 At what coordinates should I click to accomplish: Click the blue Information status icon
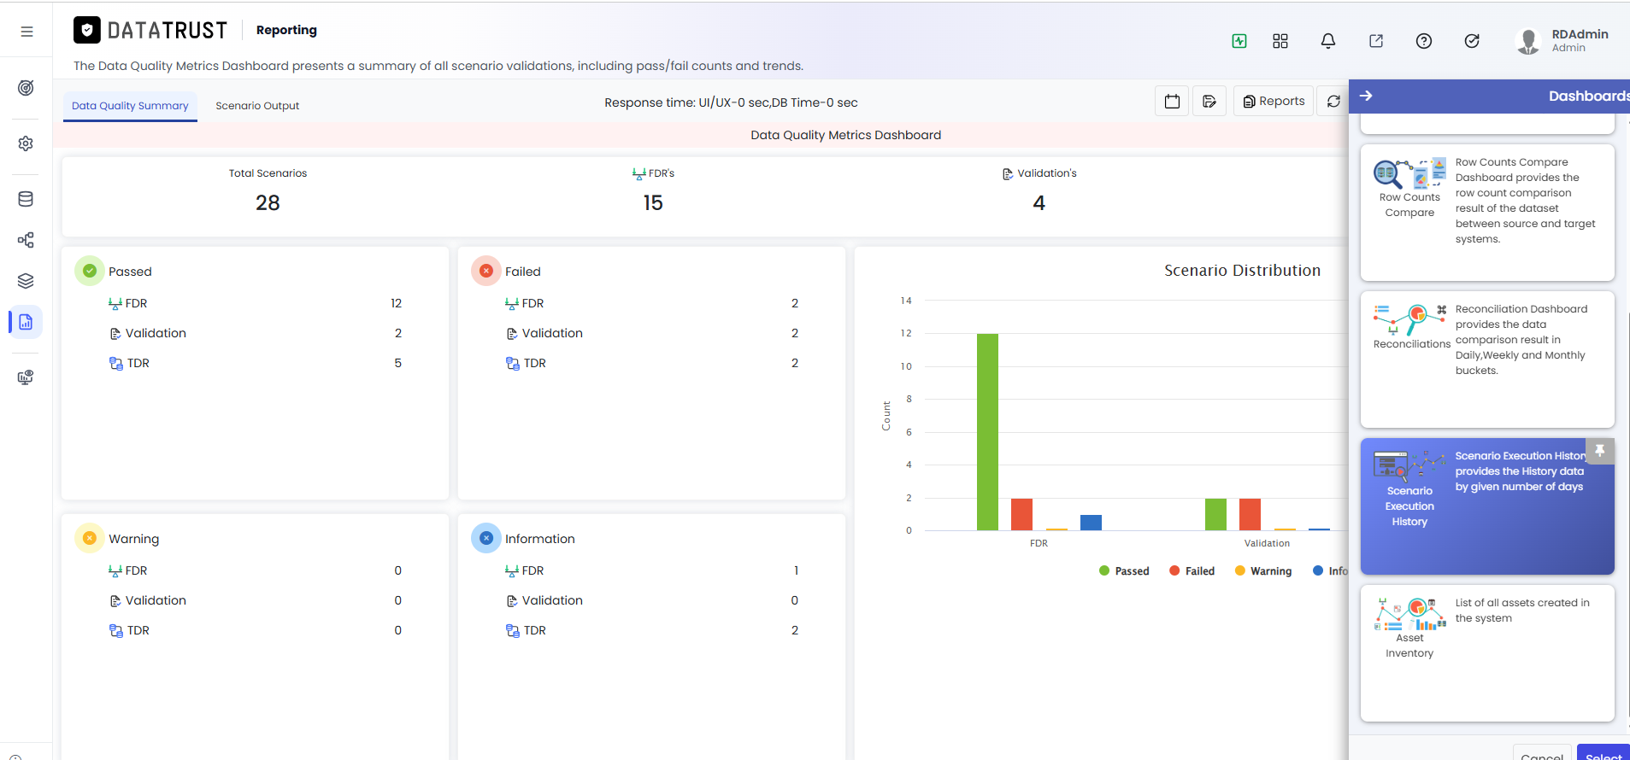pyautogui.click(x=486, y=538)
